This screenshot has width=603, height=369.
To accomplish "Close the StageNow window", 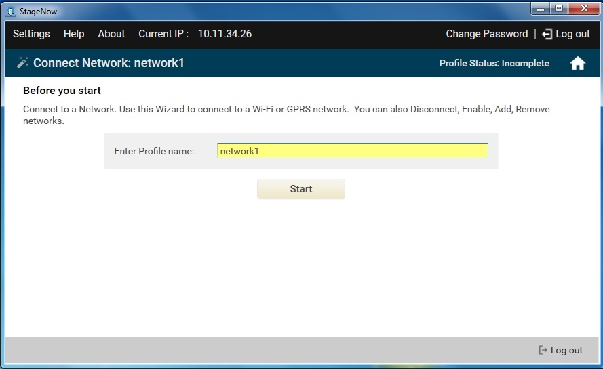I will [x=583, y=8].
